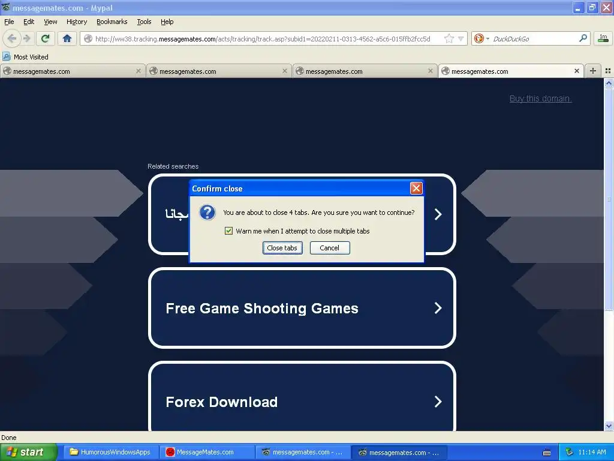Open the Bookmarks menu
This screenshot has height=461, width=614.
point(112,22)
